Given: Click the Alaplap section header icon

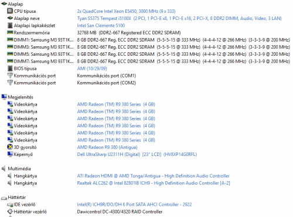Looking at the screenshot, I should pyautogui.click(x=4, y=4).
